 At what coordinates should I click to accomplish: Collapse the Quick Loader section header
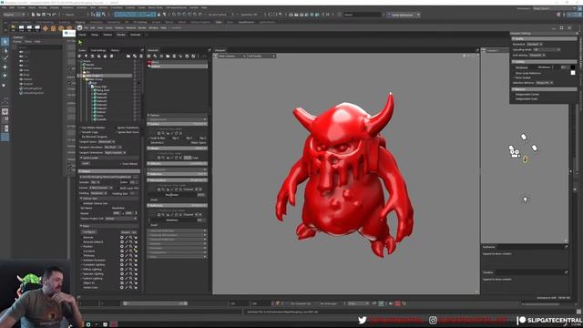pos(109,158)
